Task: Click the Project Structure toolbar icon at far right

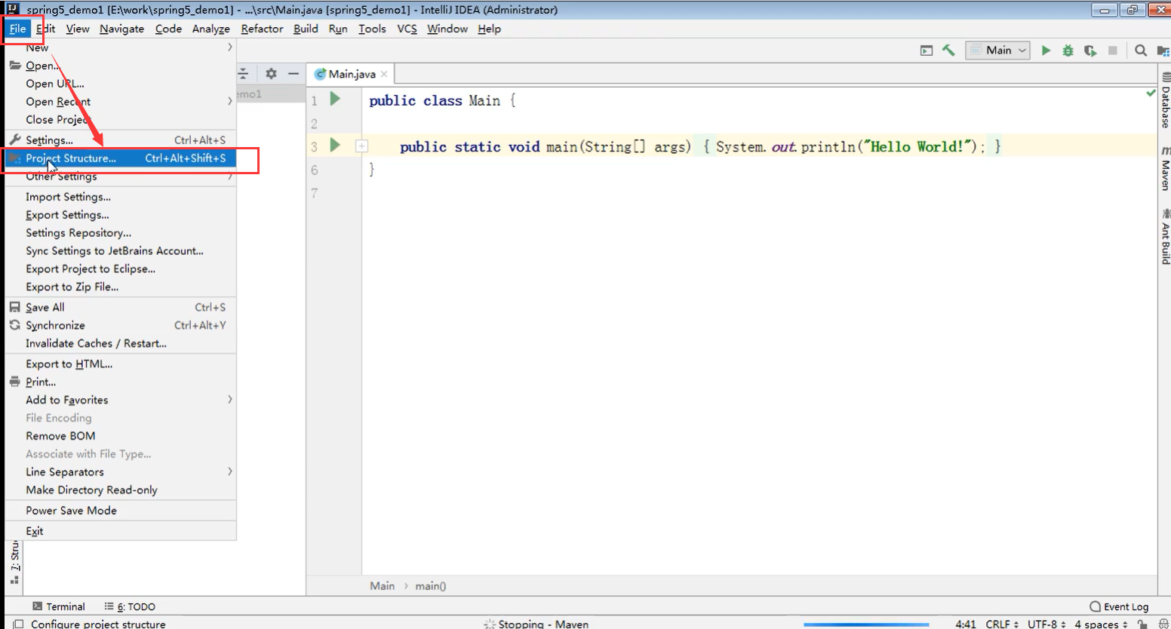Action: coord(1163,51)
